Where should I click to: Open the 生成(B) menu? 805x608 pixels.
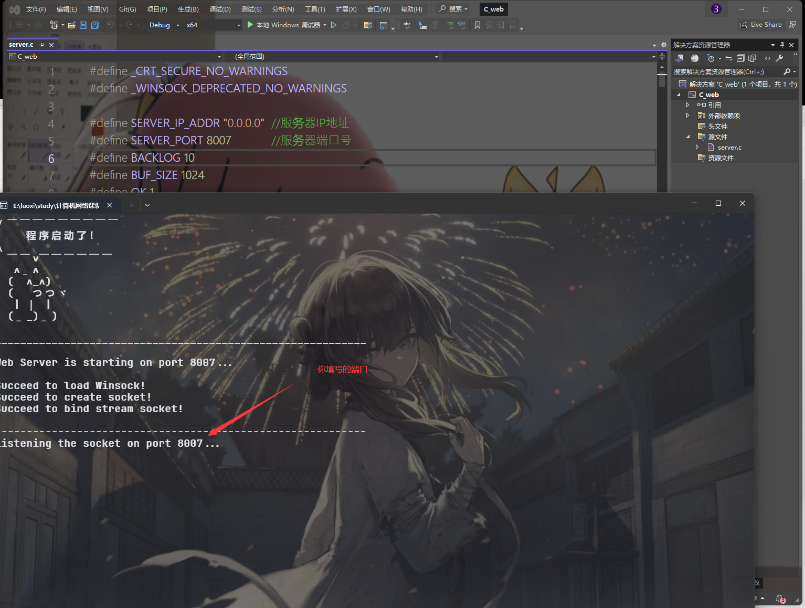188,9
